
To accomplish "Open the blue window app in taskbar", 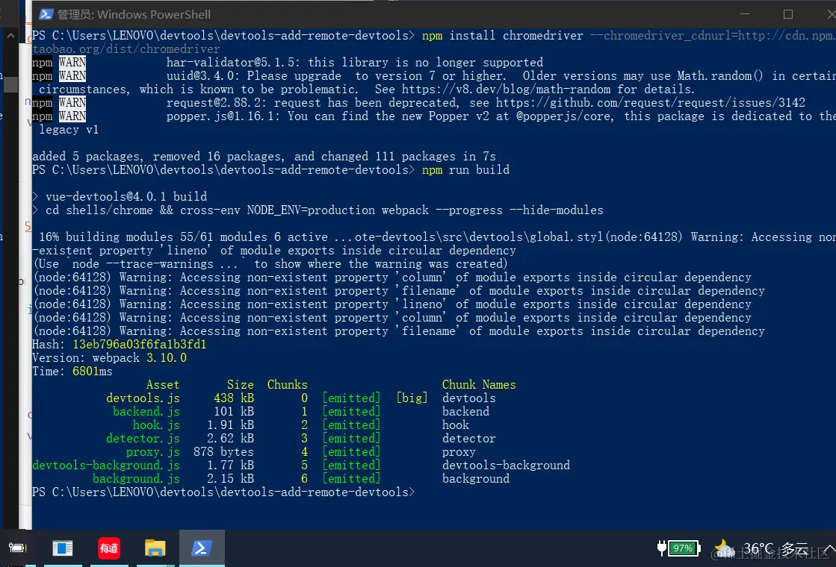I will click(62, 548).
